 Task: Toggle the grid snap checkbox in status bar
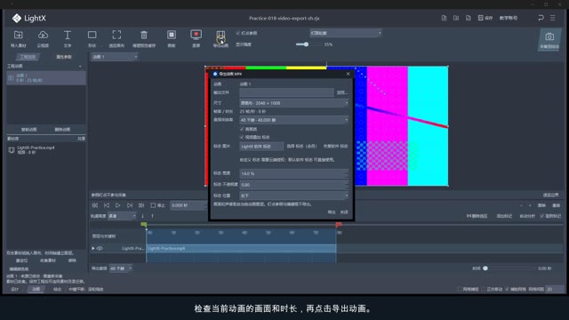coord(460,289)
